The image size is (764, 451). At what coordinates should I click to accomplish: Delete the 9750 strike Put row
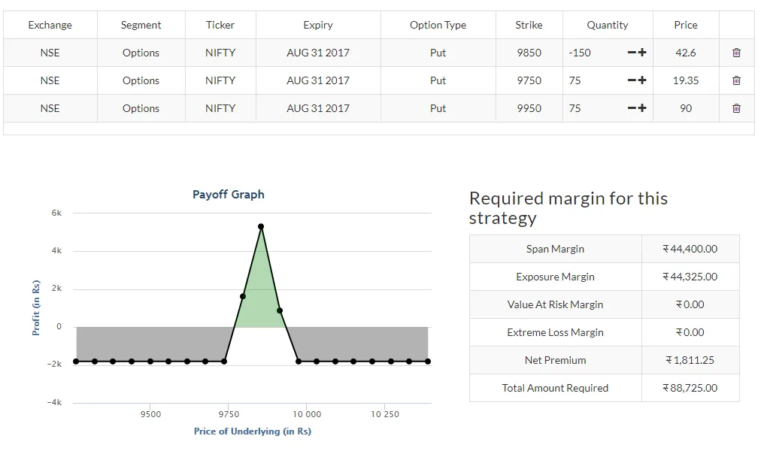(736, 80)
